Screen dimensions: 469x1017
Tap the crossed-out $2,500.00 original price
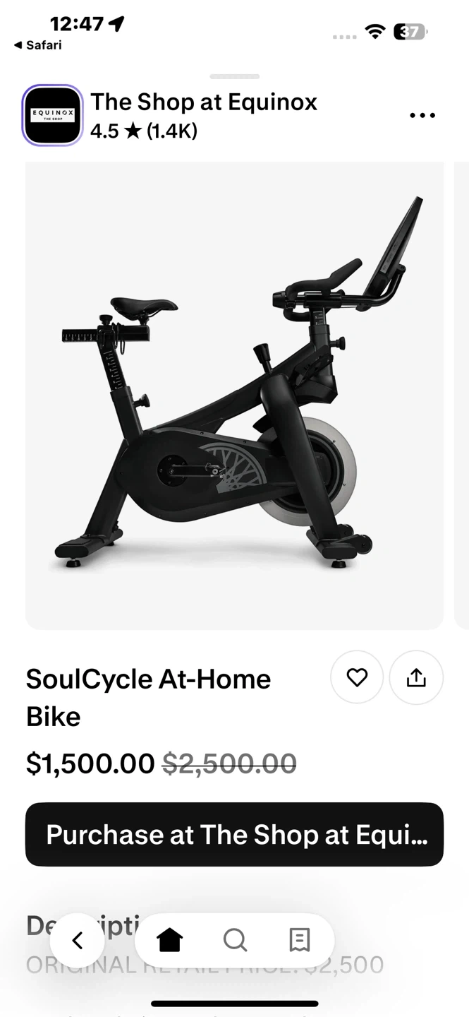[229, 763]
